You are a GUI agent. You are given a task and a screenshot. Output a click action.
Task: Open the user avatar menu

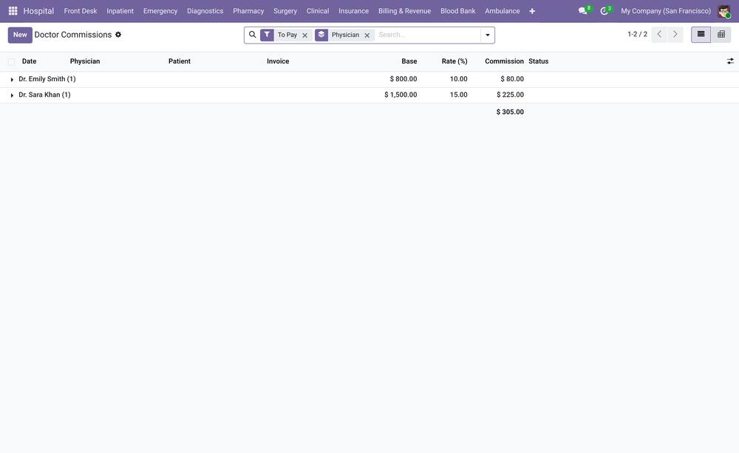[724, 11]
